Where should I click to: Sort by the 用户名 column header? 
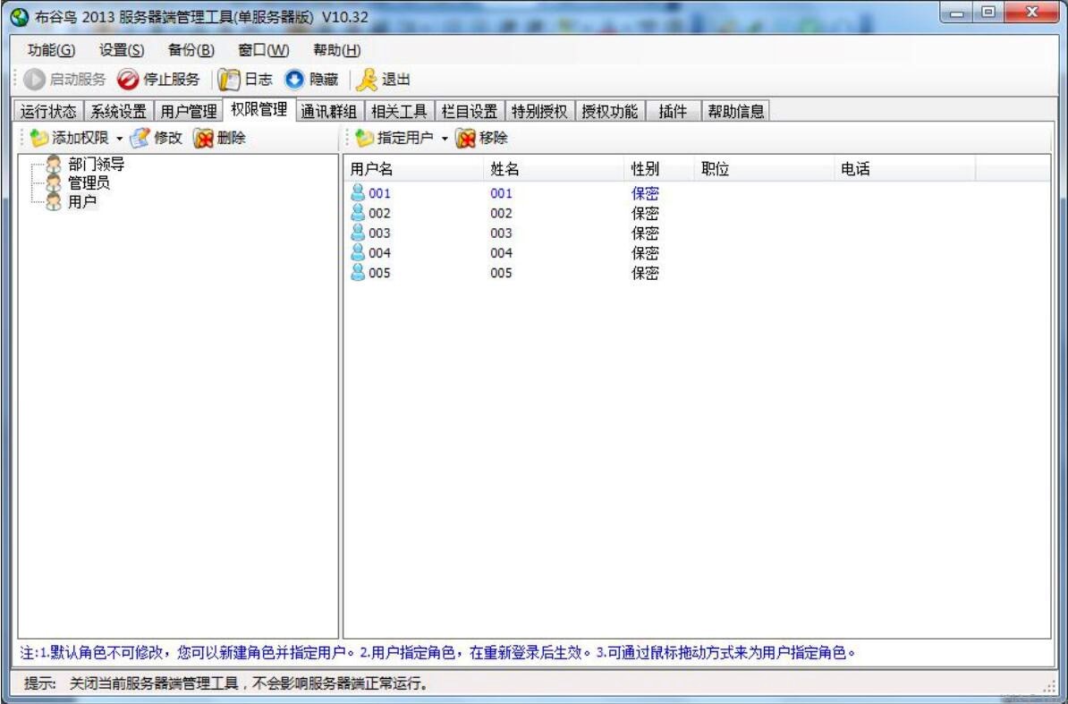pos(415,169)
